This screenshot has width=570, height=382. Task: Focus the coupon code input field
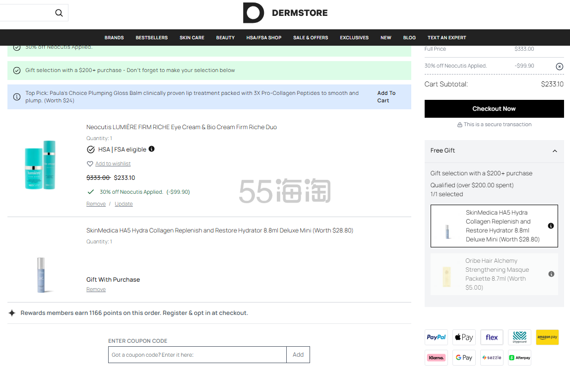click(x=197, y=355)
